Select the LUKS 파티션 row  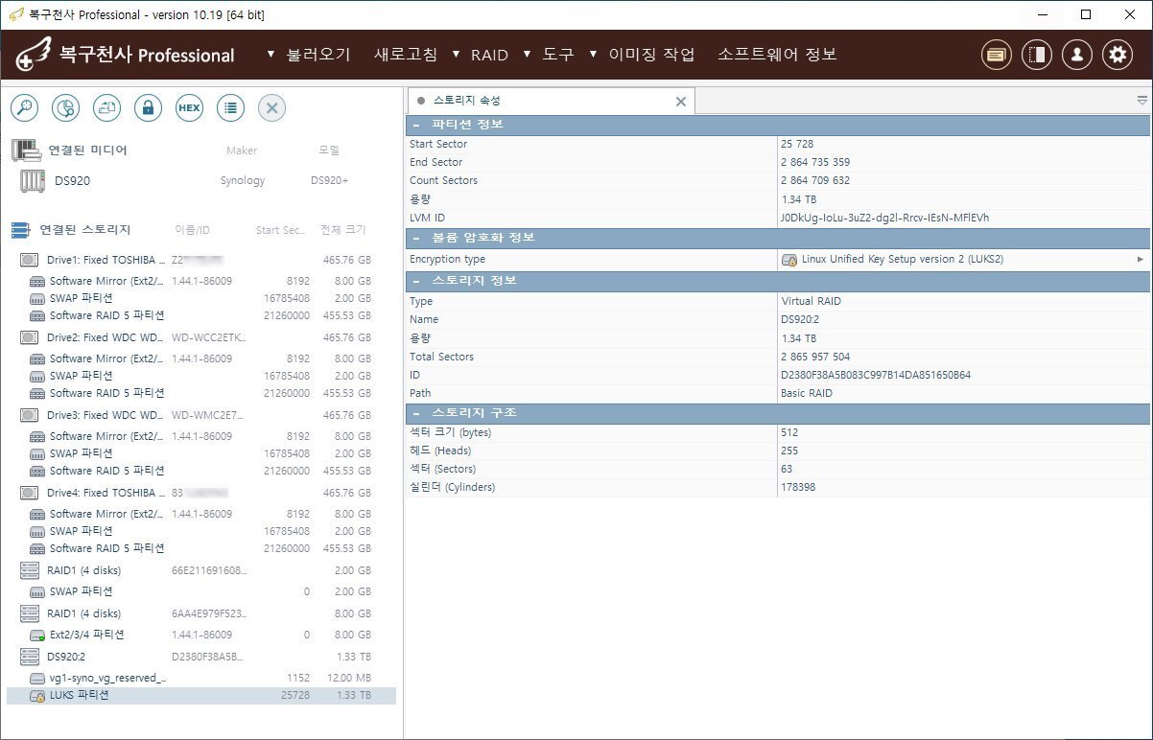pyautogui.click(x=201, y=696)
